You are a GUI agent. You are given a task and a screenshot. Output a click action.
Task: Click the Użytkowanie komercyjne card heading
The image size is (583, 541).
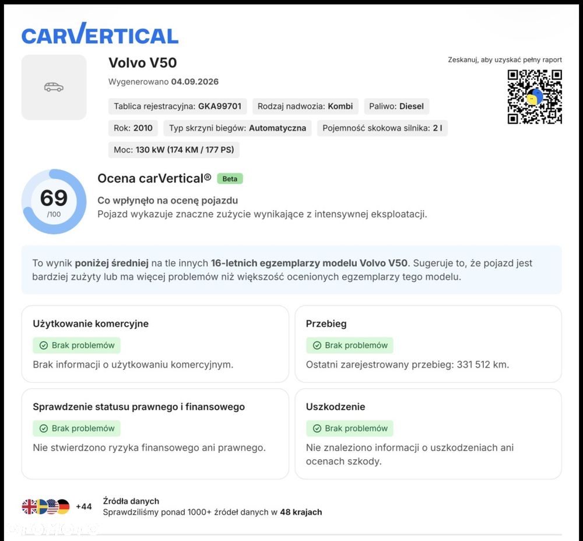pos(91,324)
